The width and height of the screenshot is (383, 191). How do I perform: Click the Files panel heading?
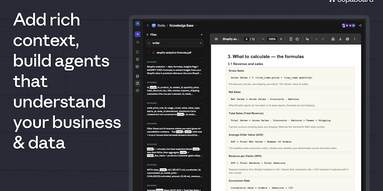coord(153,35)
